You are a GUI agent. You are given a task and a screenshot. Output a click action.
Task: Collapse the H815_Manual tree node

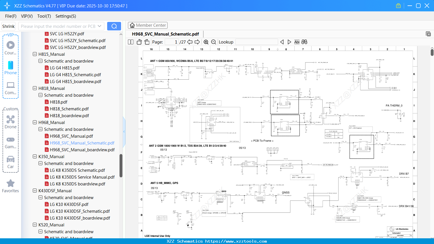coord(34,54)
